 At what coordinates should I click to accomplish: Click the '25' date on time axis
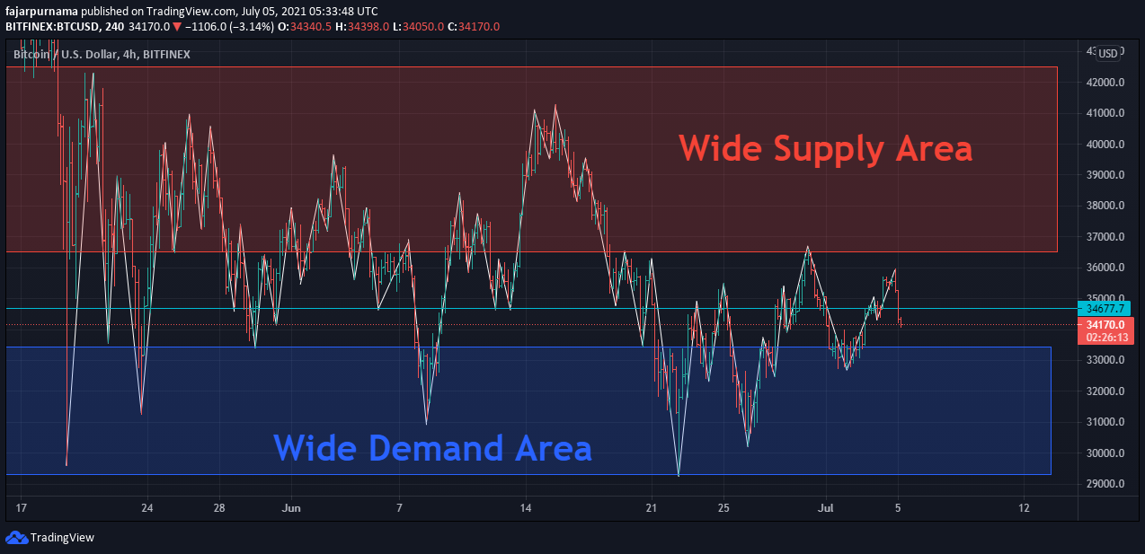pyautogui.click(x=723, y=508)
